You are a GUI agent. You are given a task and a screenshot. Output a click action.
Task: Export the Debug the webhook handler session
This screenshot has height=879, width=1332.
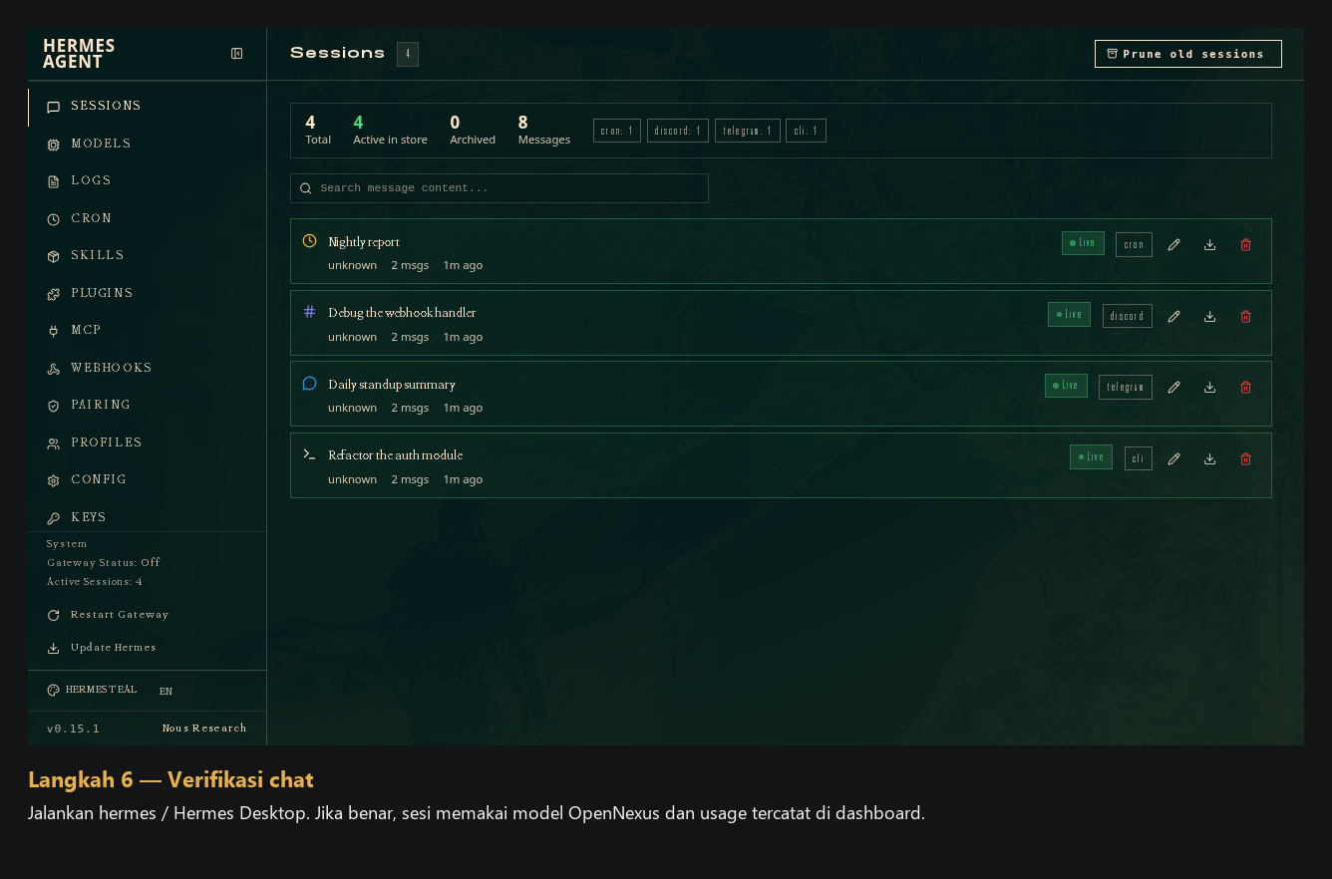[x=1209, y=317]
